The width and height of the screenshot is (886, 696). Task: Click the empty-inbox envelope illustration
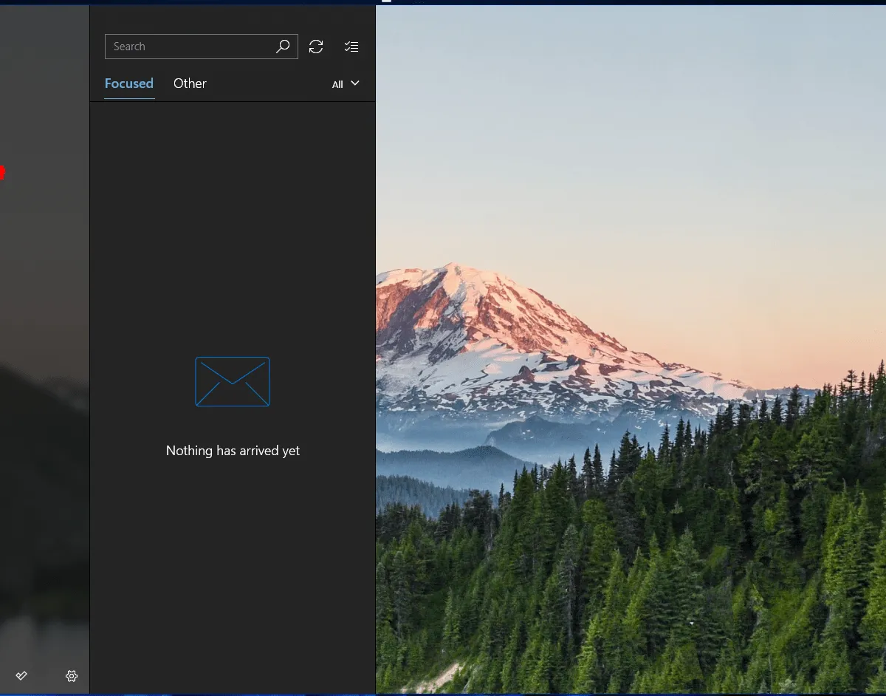click(233, 381)
